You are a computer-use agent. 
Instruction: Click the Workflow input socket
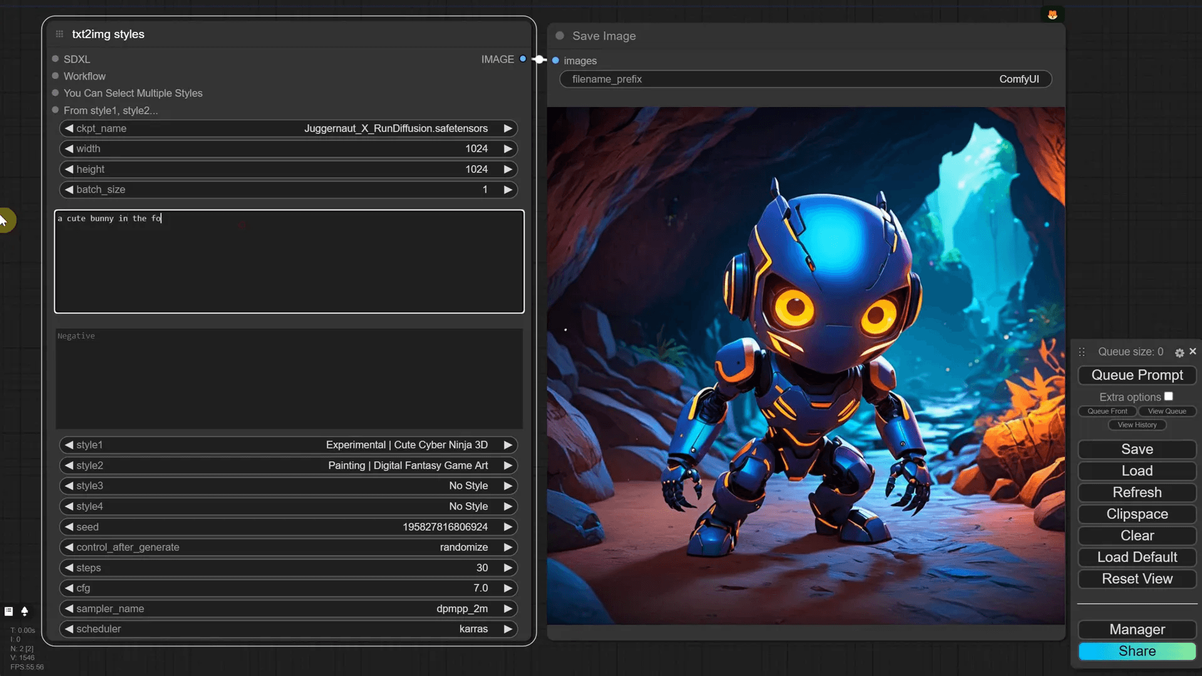(x=55, y=76)
